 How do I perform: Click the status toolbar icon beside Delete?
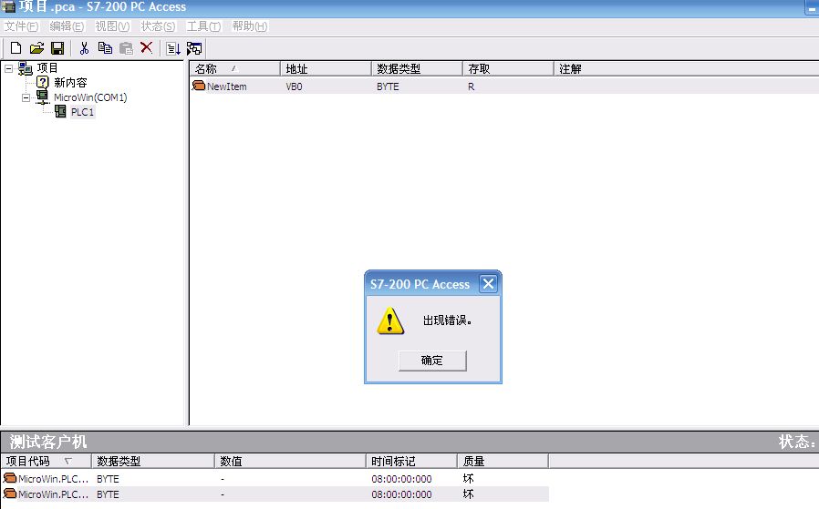(173, 48)
